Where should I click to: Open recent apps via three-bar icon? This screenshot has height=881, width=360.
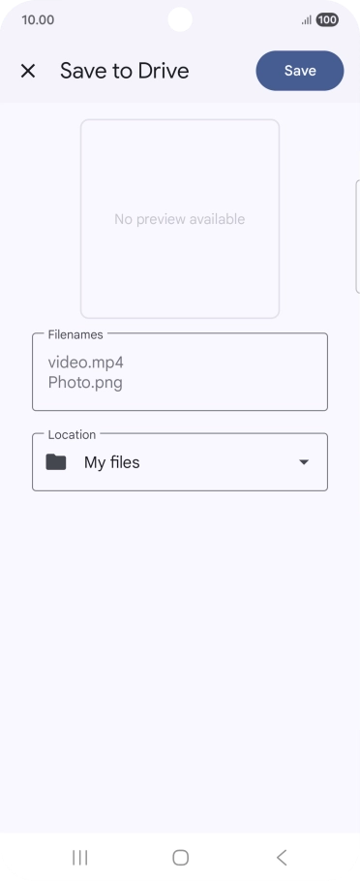pyautogui.click(x=80, y=858)
